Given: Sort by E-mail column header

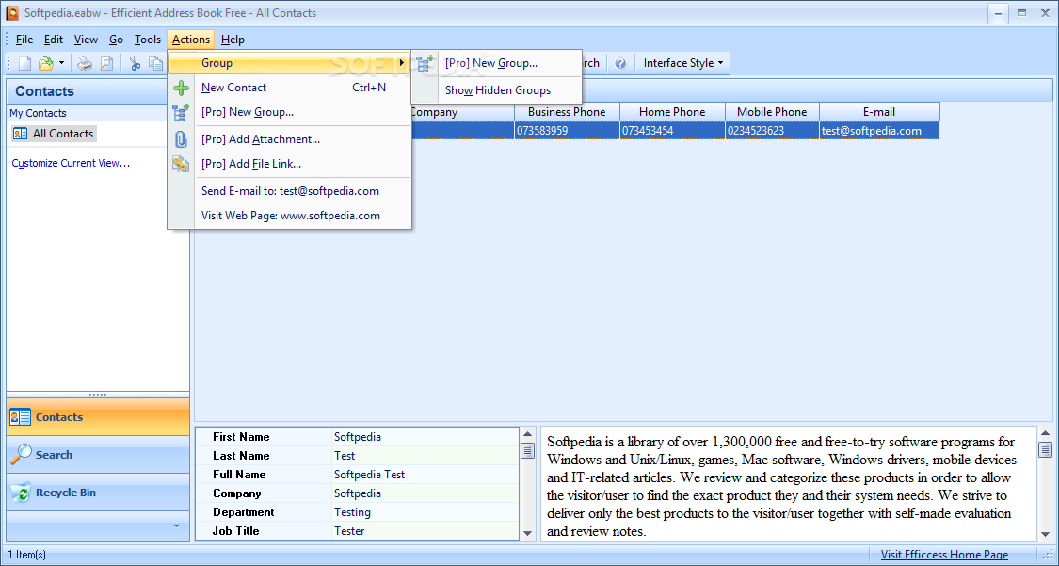Looking at the screenshot, I should pyautogui.click(x=879, y=111).
